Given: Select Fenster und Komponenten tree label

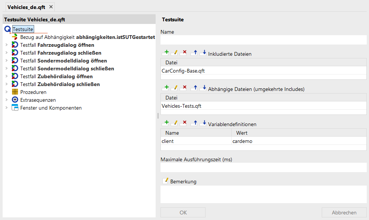Looking at the screenshot, I should click(x=51, y=108).
